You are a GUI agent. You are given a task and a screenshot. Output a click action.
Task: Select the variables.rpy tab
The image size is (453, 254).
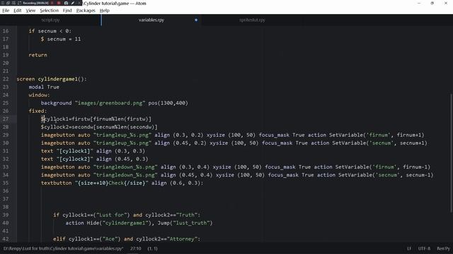(x=151, y=20)
